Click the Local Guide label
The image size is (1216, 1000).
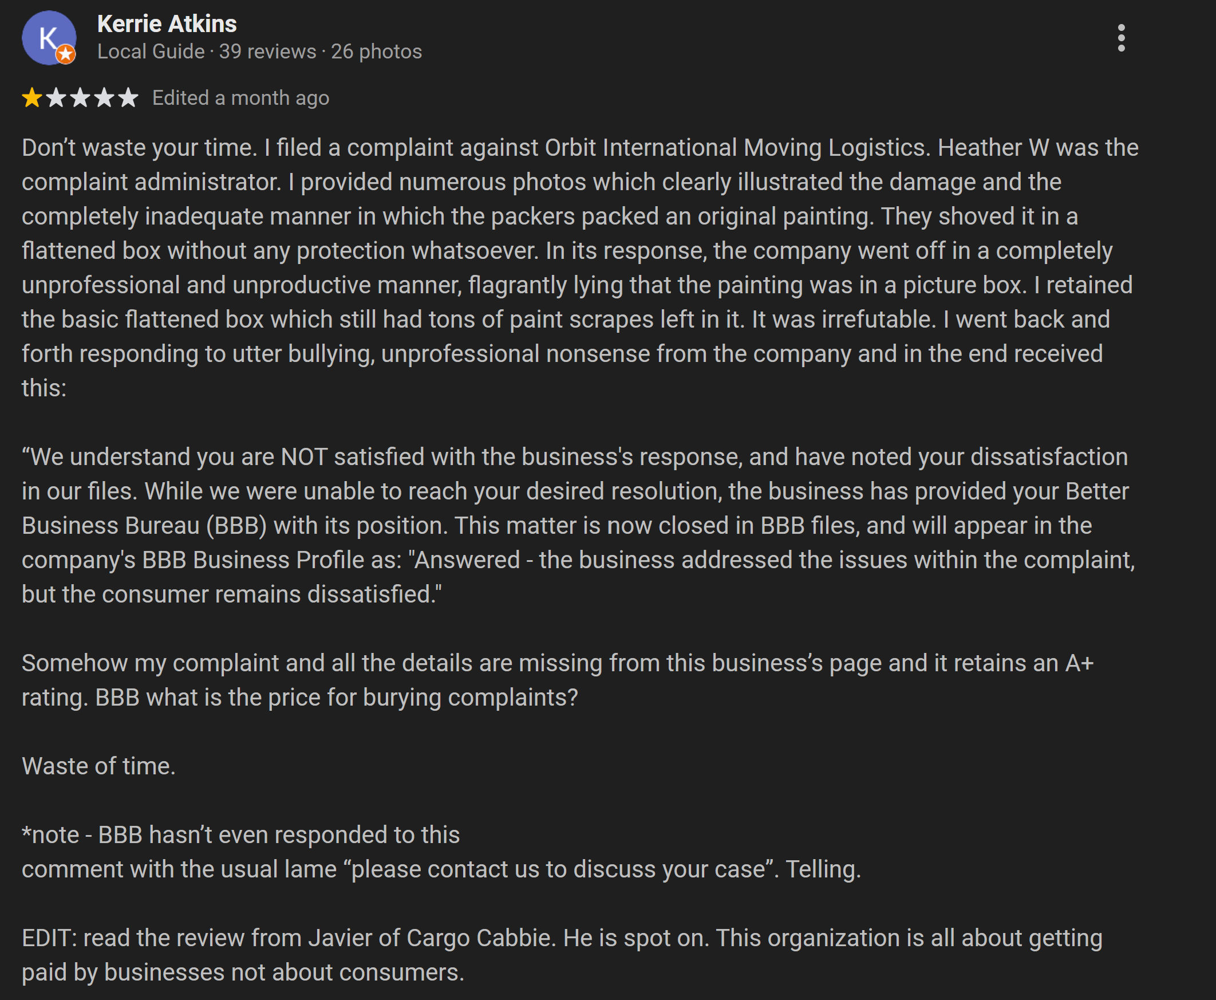tap(151, 52)
